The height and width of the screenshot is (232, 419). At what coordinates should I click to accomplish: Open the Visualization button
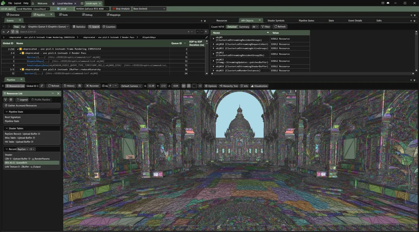point(259,86)
